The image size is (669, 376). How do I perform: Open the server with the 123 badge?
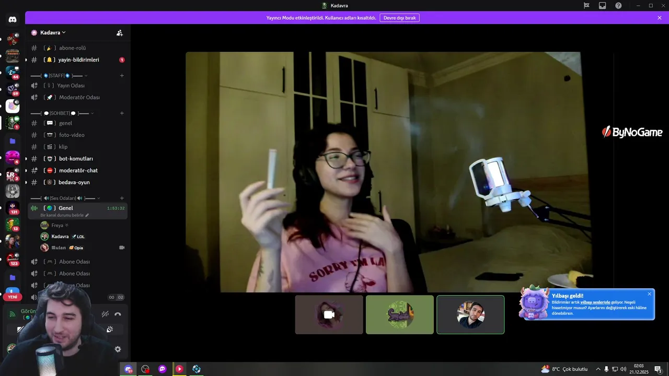pos(13,258)
